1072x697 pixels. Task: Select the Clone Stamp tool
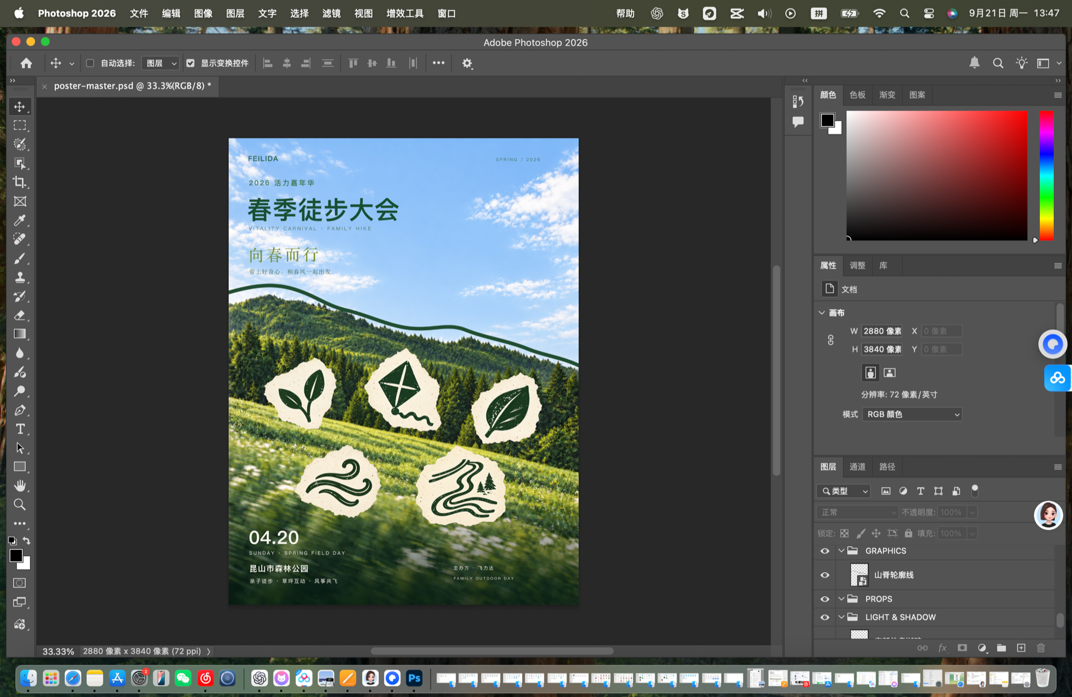(20, 277)
